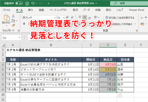148x102 pixels.
Task: Click the Name Box showing D4
Action: 10,38
